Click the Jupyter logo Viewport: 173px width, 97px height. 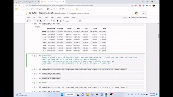pos(32,13)
